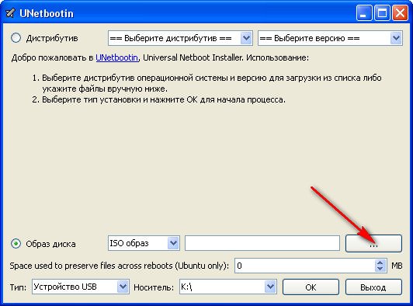Click the arrow of the version selection combo box
This screenshot has height=306, width=413.
coord(396,38)
